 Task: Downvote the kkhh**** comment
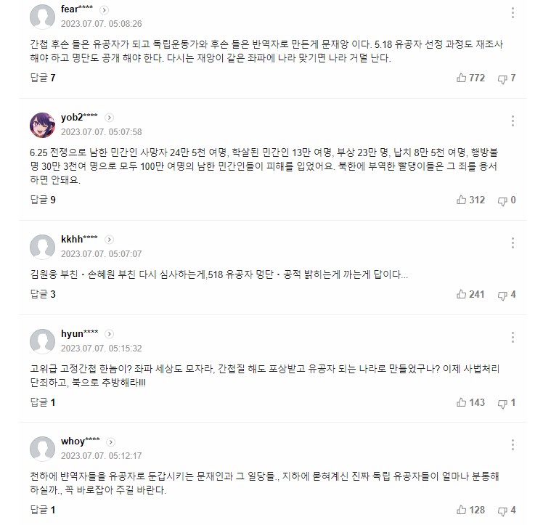tap(502, 294)
